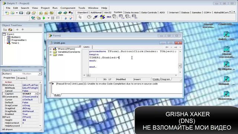
Task: Open the Project menu
Action: 45,8
